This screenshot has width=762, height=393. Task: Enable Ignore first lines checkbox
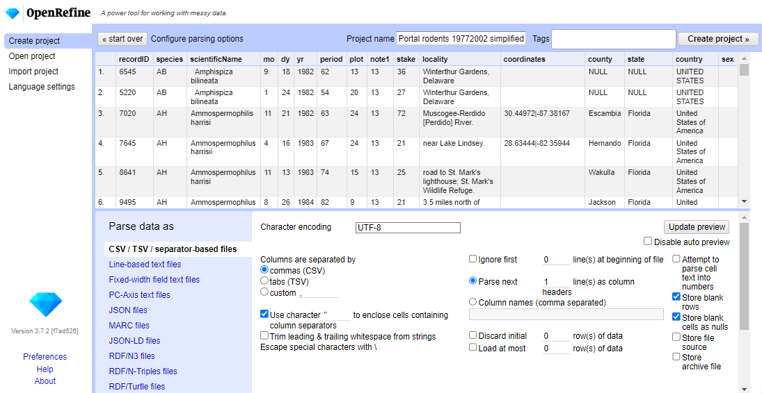coord(473,258)
